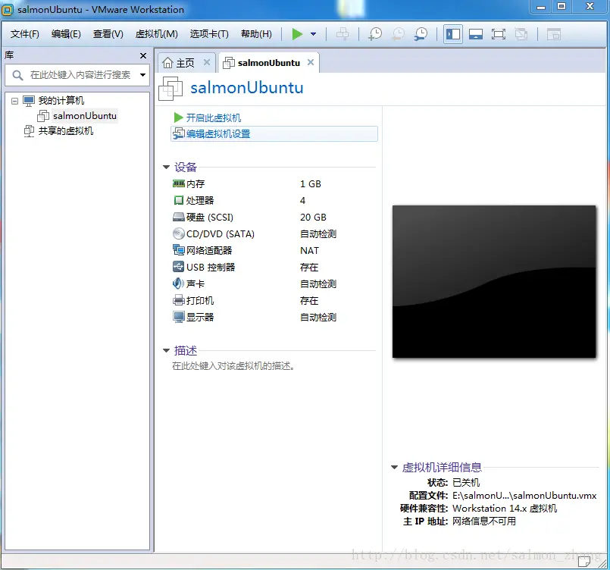610x570 pixels.
Task: Open the 帮助(H) menu
Action: click(256, 34)
